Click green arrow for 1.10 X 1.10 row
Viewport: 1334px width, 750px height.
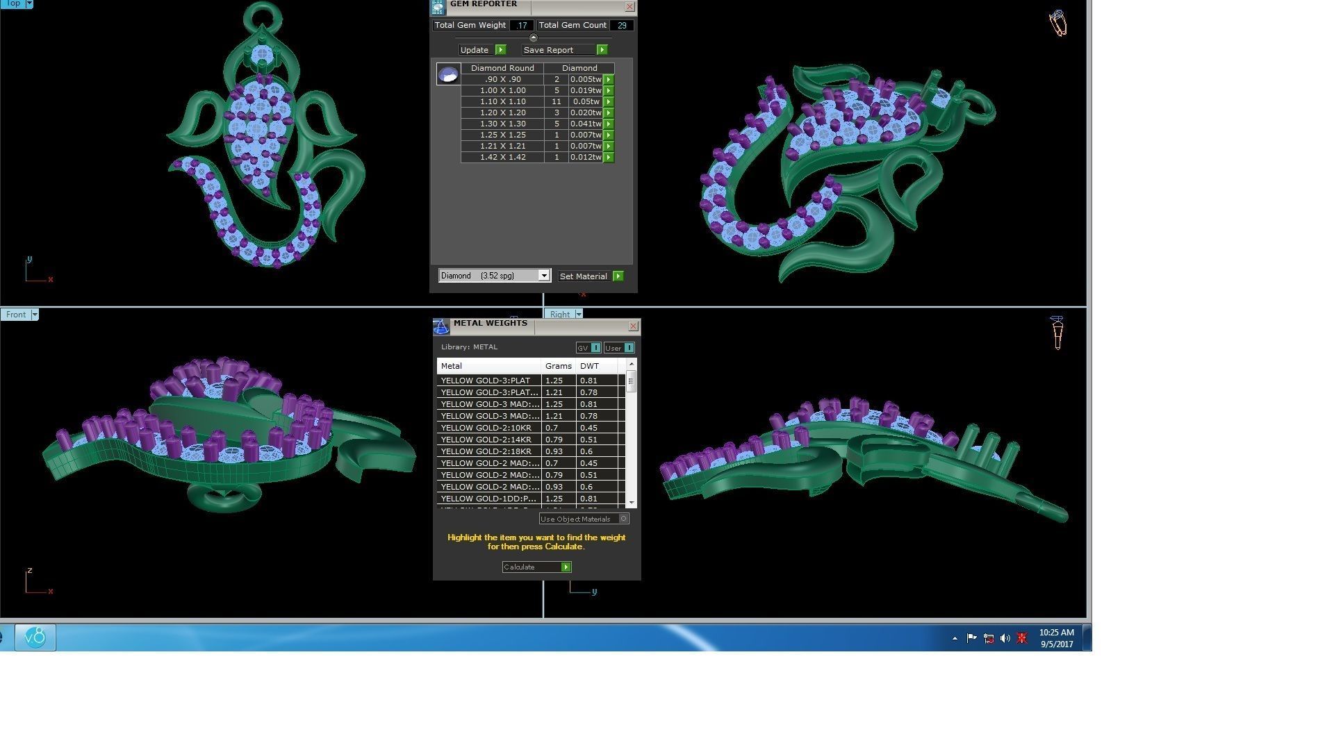click(609, 102)
